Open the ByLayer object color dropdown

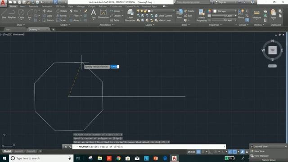click(236, 11)
